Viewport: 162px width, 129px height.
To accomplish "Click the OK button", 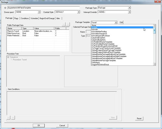I will (39, 125).
